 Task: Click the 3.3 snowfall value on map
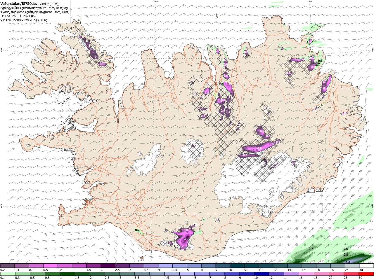(x=186, y=239)
